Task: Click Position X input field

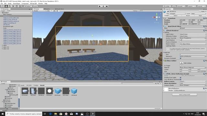Action: click(185, 20)
